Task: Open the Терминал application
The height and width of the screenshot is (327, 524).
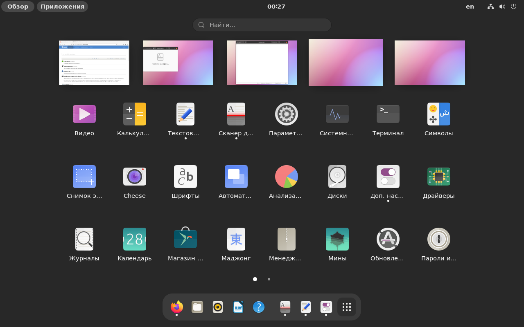Action: pos(388,114)
